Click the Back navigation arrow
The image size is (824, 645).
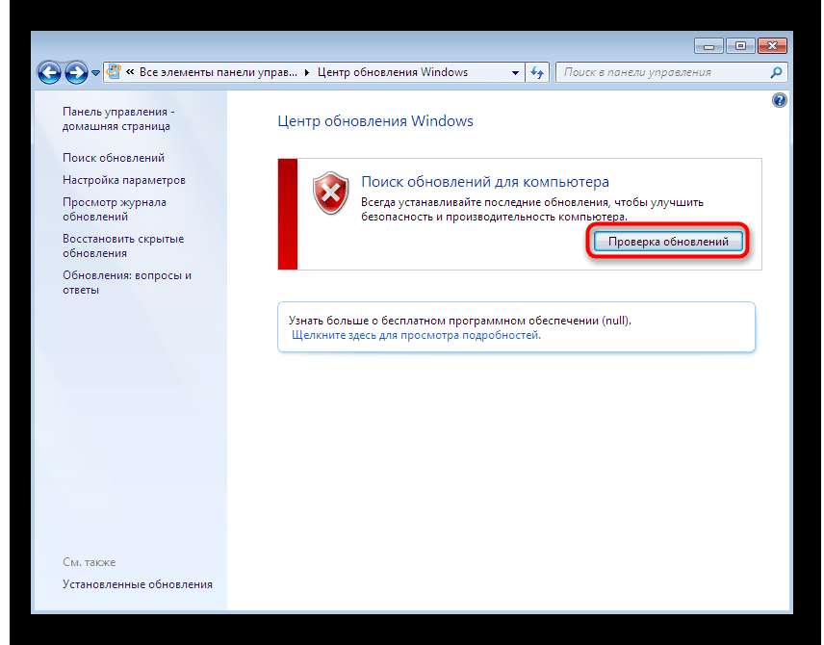click(x=49, y=72)
